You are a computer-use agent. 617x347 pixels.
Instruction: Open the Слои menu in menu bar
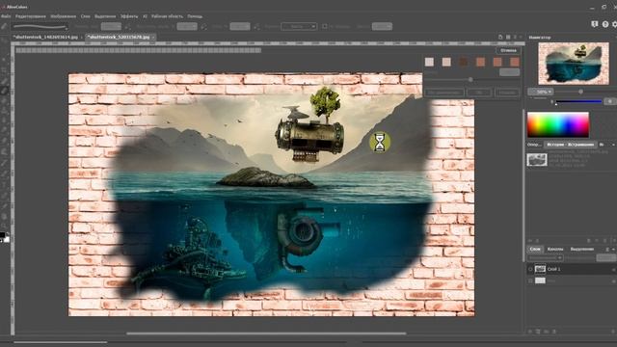[x=86, y=16]
